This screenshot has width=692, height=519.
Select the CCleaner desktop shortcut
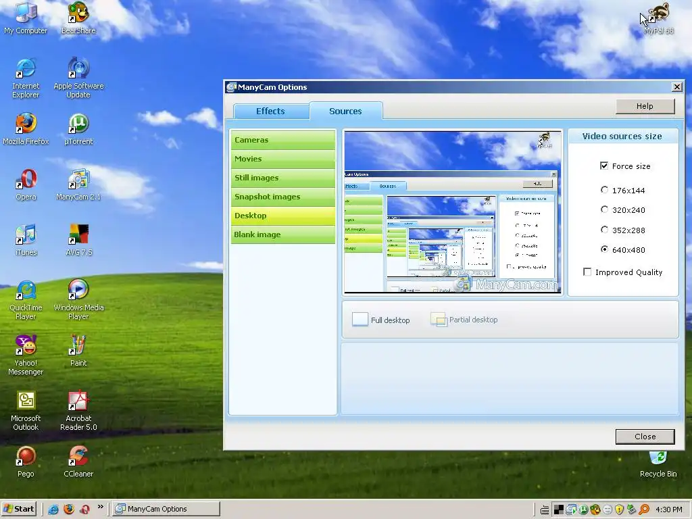(x=78, y=462)
